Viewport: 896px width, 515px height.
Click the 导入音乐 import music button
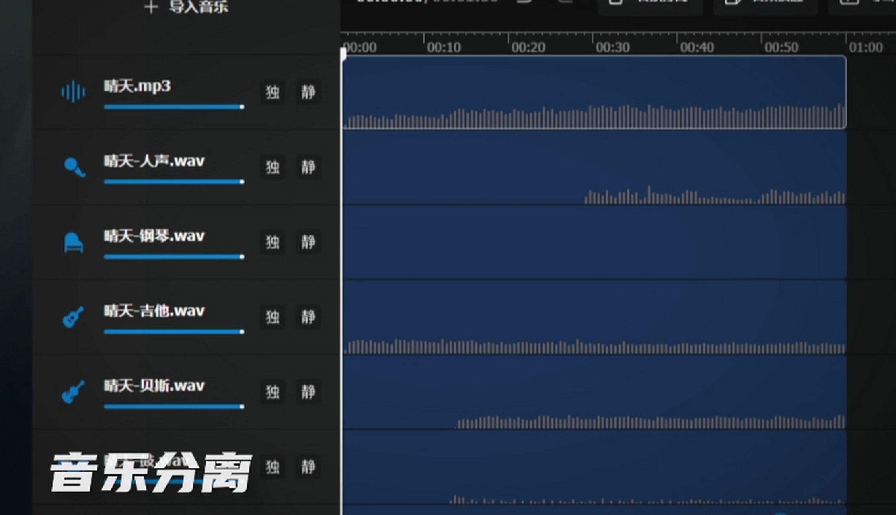point(186,7)
